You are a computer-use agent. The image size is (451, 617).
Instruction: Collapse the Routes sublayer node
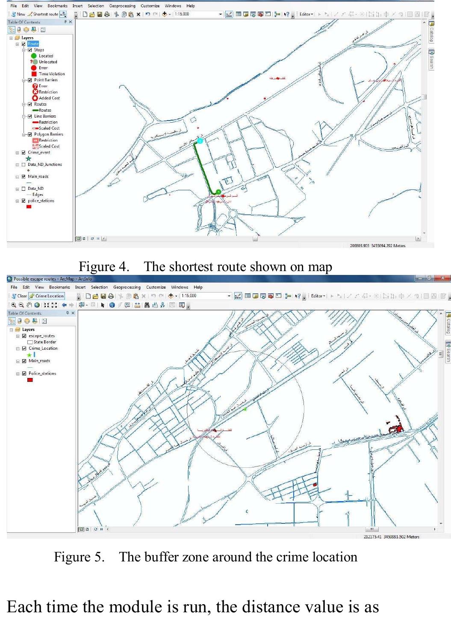(x=24, y=104)
